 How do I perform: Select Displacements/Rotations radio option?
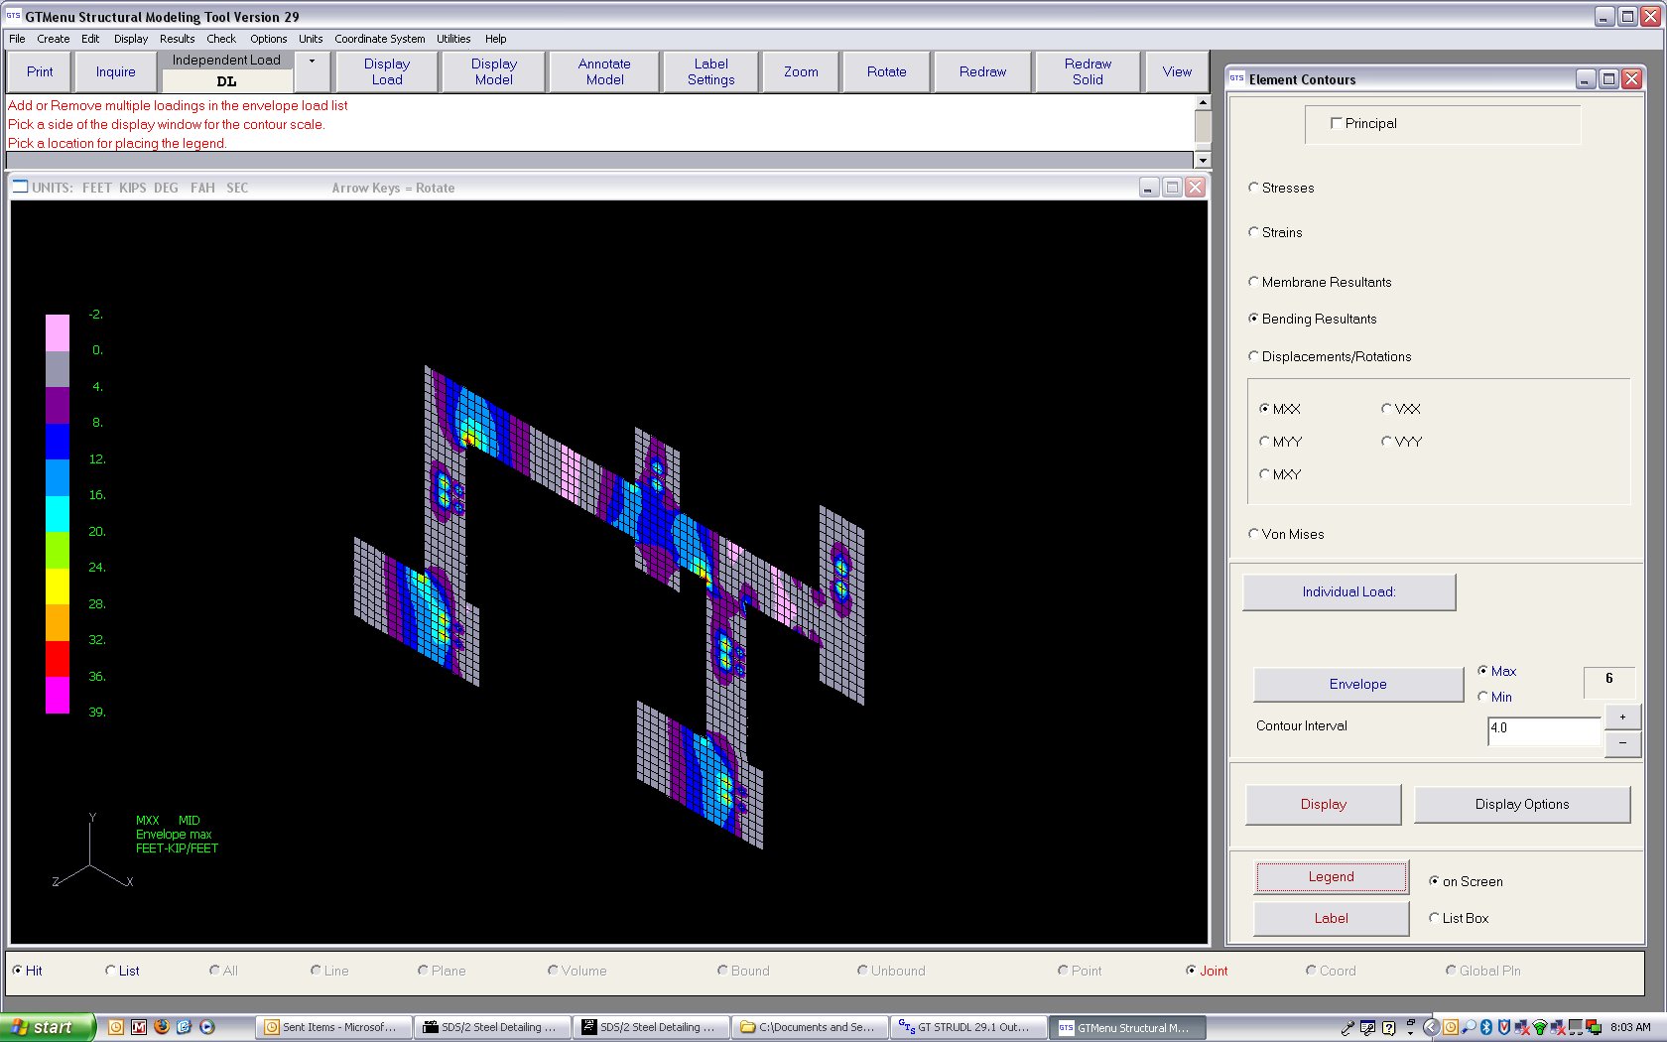(1254, 356)
